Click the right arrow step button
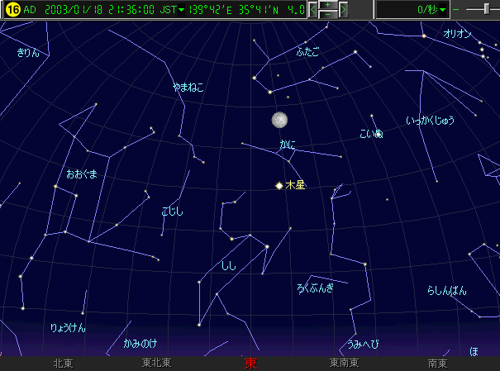This screenshot has height=371, width=500. coord(343,10)
